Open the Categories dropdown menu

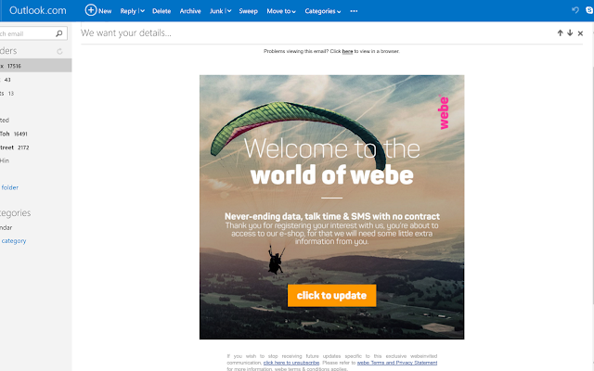point(323,11)
